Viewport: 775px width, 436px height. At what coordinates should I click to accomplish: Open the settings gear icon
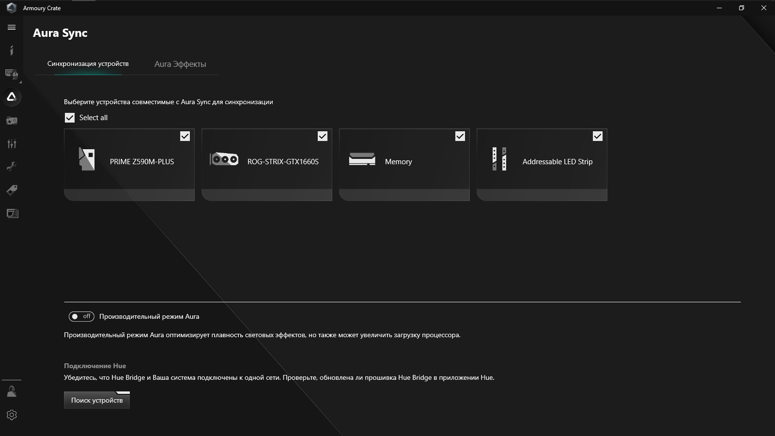click(x=12, y=415)
